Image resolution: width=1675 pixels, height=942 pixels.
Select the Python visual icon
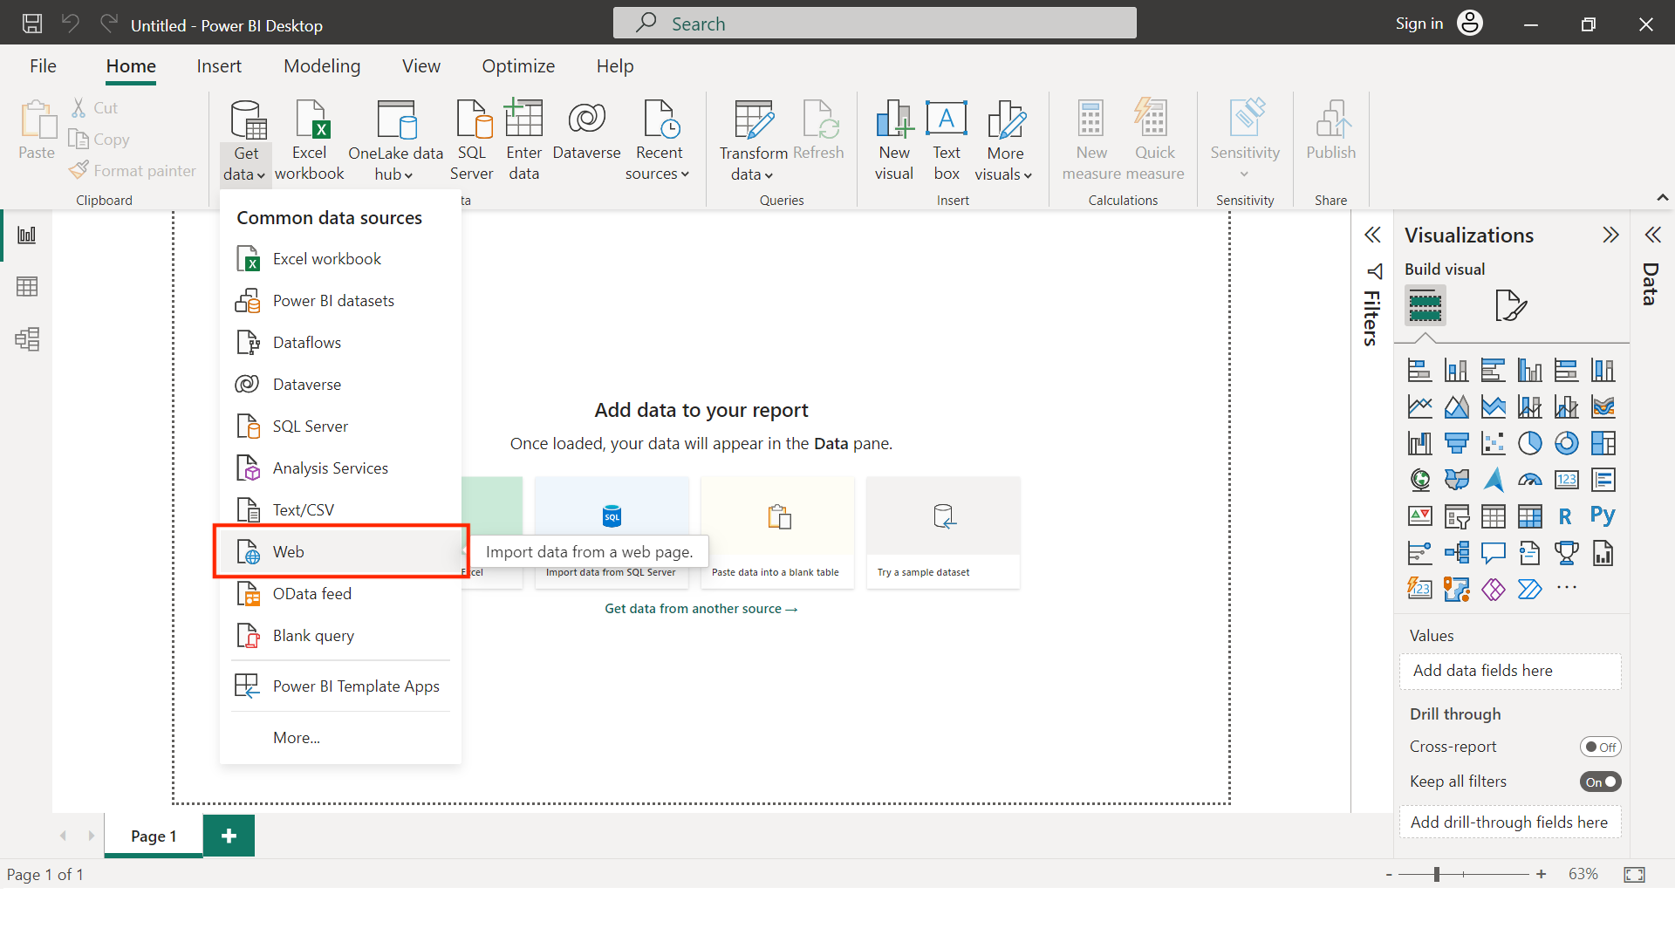[1603, 516]
